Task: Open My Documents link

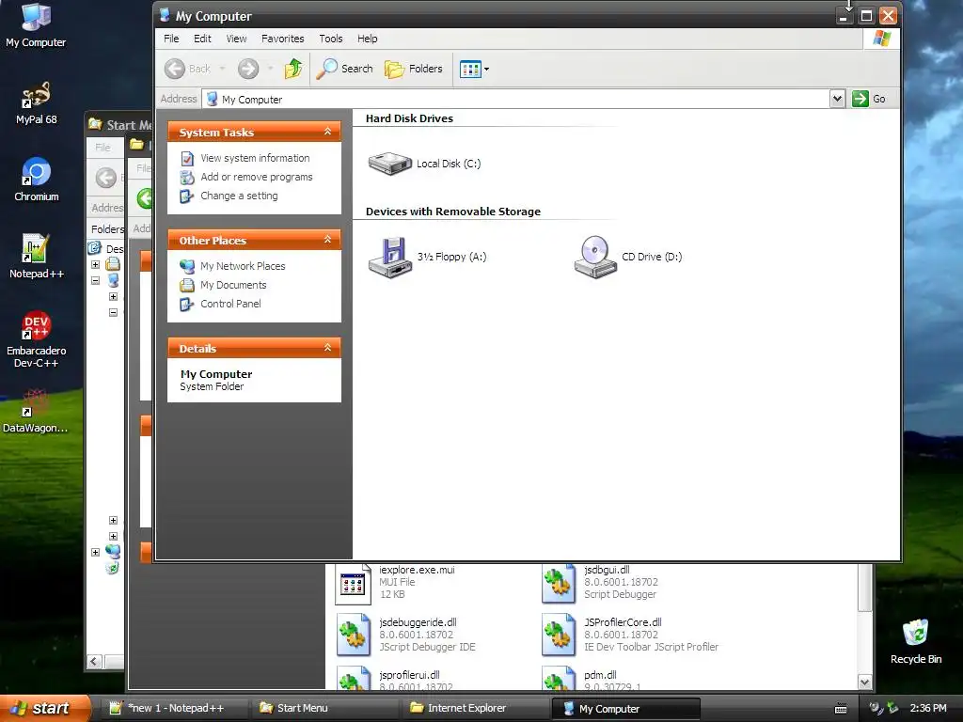Action: (x=233, y=285)
